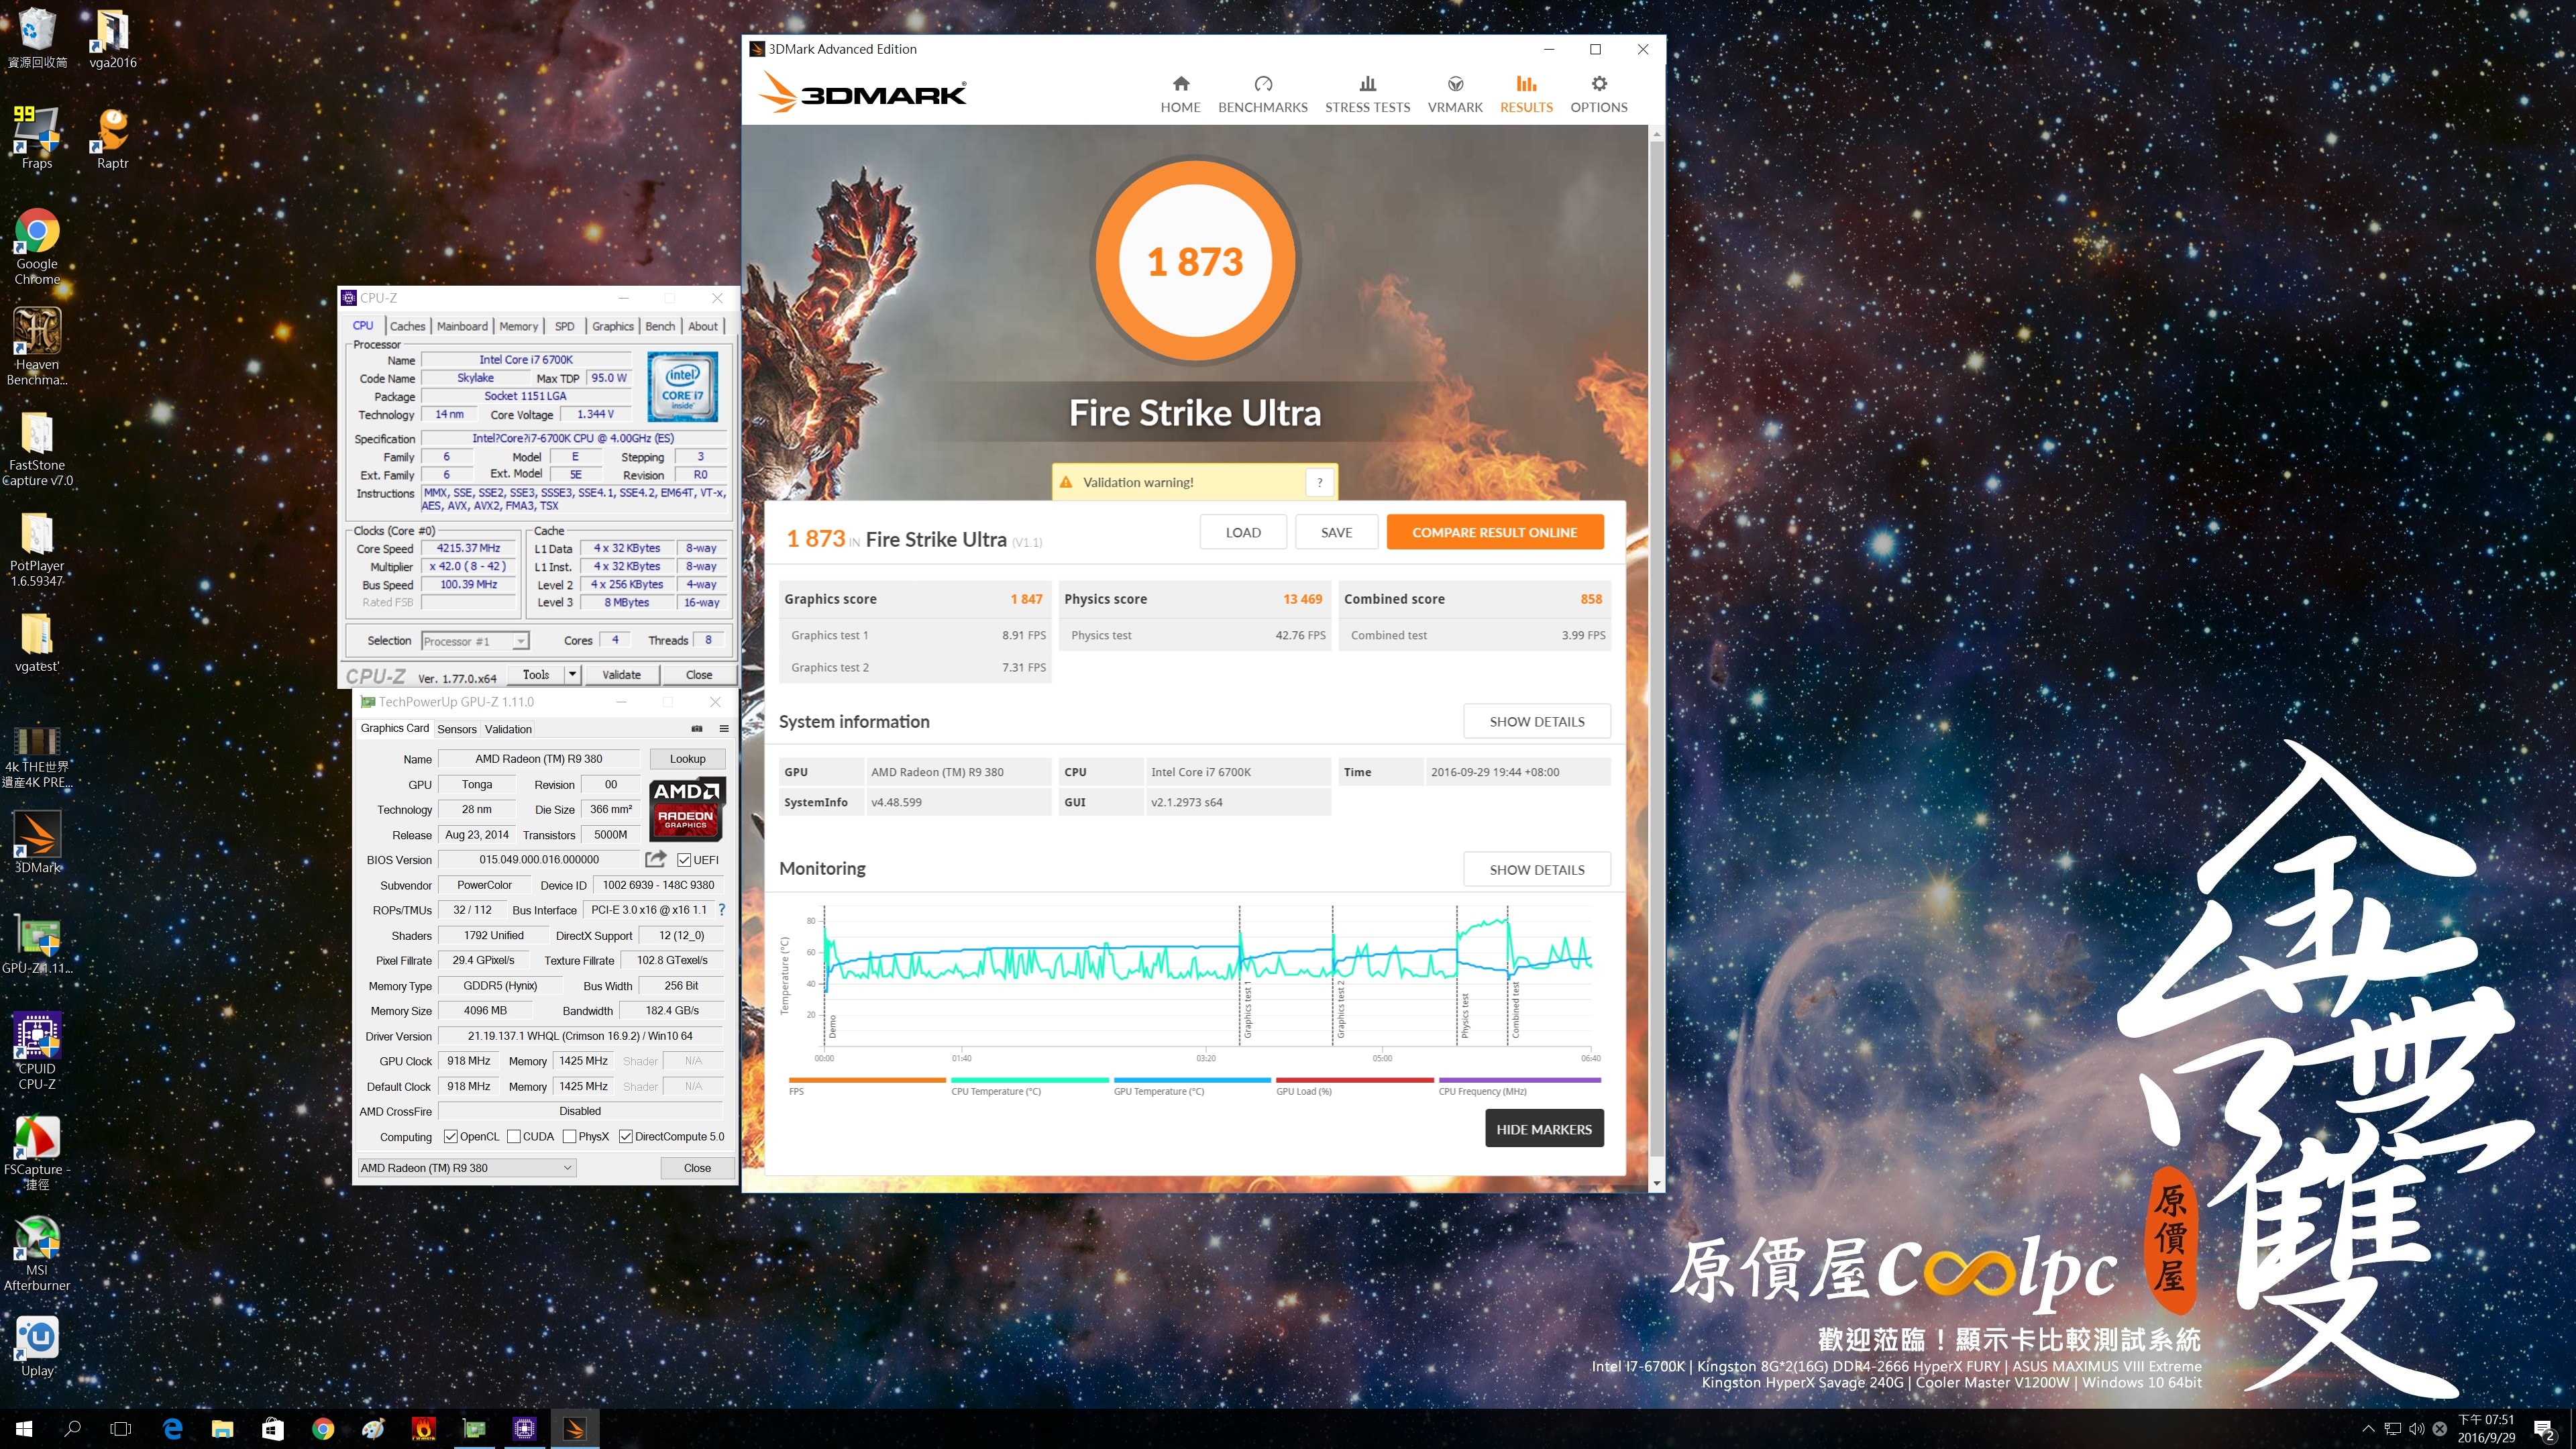Screen dimensions: 2576x1449
Task: Show hidden system tray icons
Action: (x=2367, y=1429)
